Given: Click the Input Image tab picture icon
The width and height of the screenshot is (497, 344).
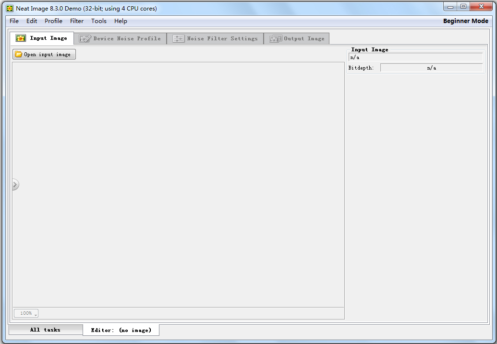Looking at the screenshot, I should (21, 38).
